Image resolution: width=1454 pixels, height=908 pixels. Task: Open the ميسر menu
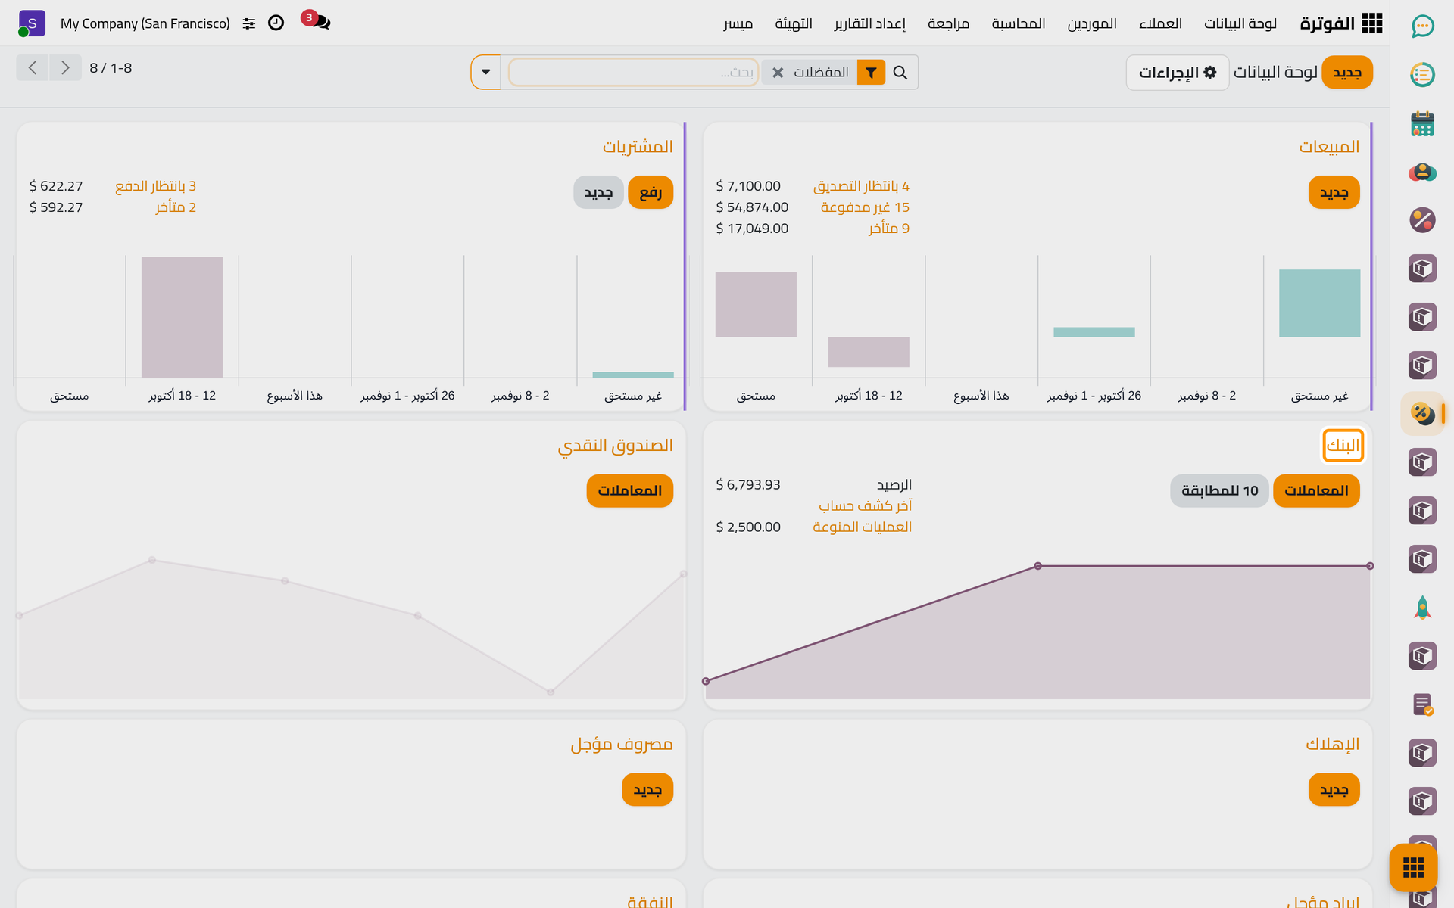click(738, 23)
